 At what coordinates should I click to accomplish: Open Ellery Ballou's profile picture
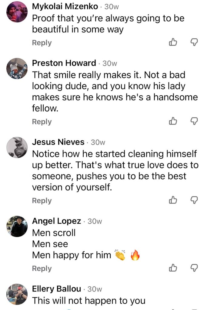point(17,294)
